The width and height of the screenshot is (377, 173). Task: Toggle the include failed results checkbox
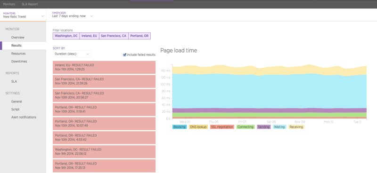124,55
